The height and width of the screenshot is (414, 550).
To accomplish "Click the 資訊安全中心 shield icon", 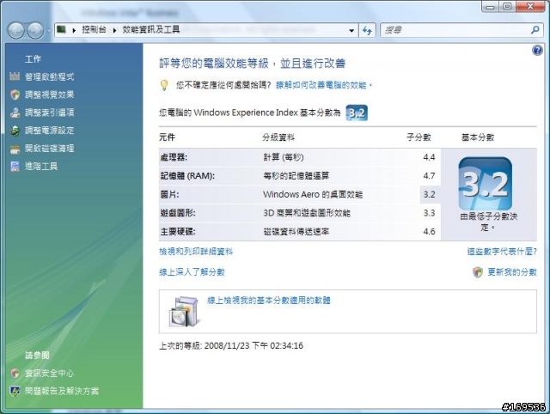I will [15, 374].
